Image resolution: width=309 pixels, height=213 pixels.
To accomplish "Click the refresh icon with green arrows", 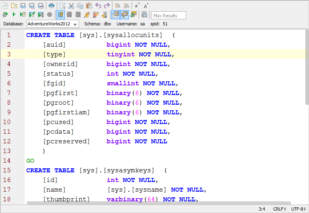I will [134, 14].
